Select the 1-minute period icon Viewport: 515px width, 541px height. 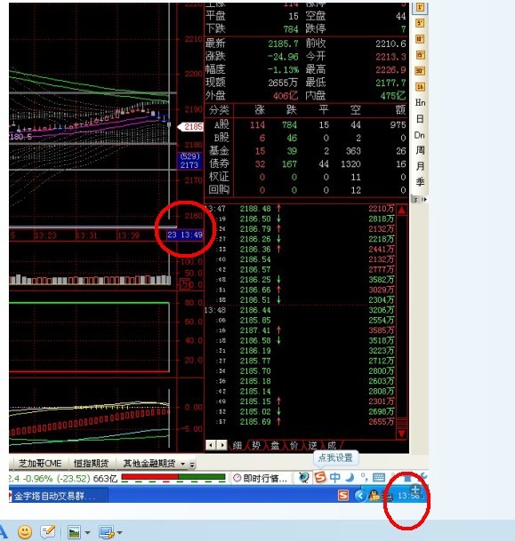(420, 8)
